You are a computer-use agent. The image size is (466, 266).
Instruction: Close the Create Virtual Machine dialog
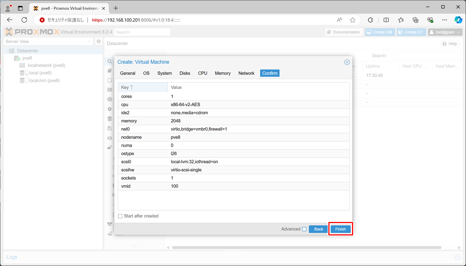coord(347,62)
